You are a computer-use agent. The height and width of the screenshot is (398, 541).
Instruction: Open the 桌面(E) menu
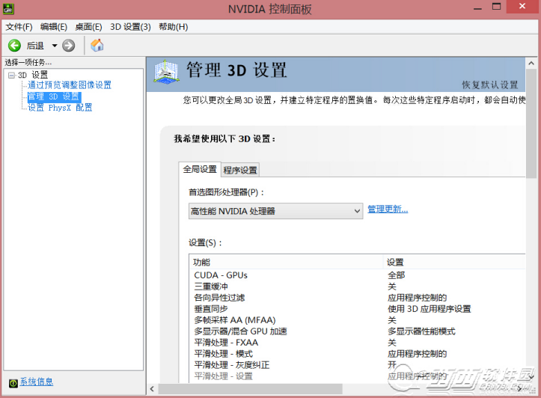click(x=88, y=27)
